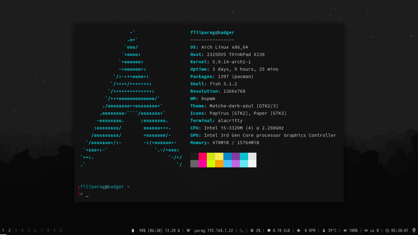Click the RAM memory icon showing 0.78 GiB
The image size is (418, 235).
click(269, 230)
